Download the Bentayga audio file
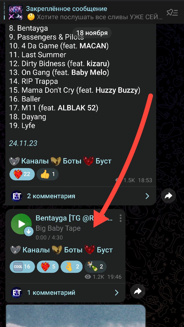This screenshot has width=184, height=327. point(29,232)
